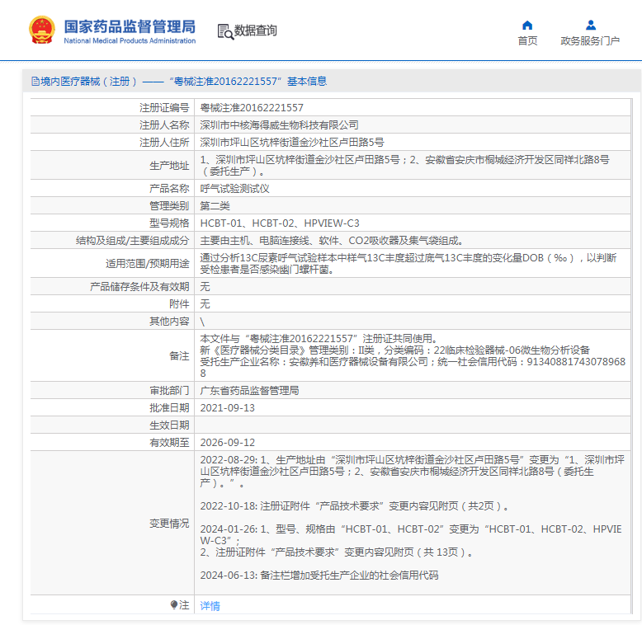Image resolution: width=642 pixels, height=625 pixels.
Task: Click the 政务服务门户 person icon
Action: (x=590, y=26)
